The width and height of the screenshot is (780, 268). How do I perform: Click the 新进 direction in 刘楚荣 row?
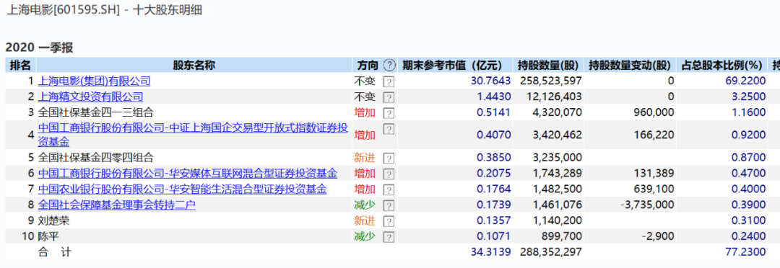(365, 221)
